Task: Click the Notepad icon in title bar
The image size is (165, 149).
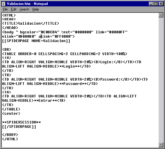Action: [3, 4]
